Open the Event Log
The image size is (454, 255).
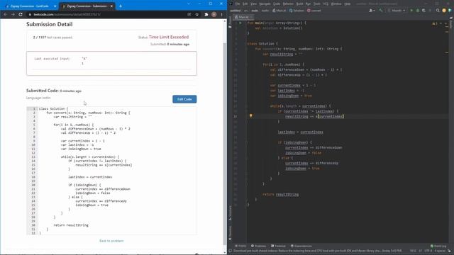[x=438, y=246]
